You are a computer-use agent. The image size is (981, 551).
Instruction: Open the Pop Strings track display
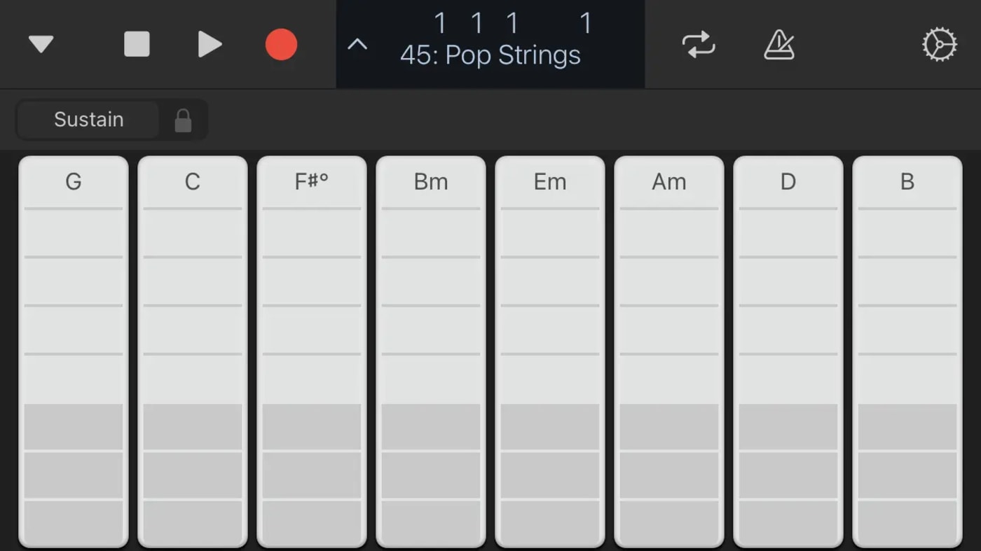click(490, 55)
